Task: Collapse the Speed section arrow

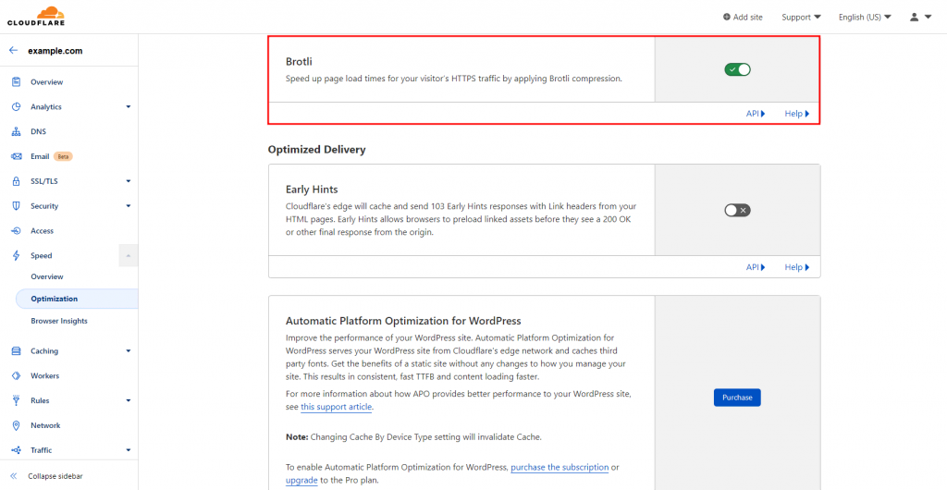Action: [x=128, y=256]
